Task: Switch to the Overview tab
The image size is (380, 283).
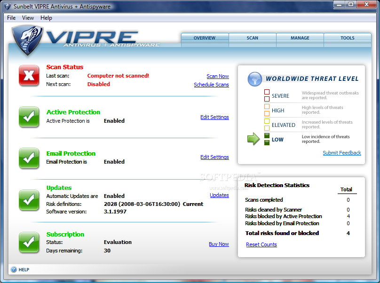Action: (205, 38)
